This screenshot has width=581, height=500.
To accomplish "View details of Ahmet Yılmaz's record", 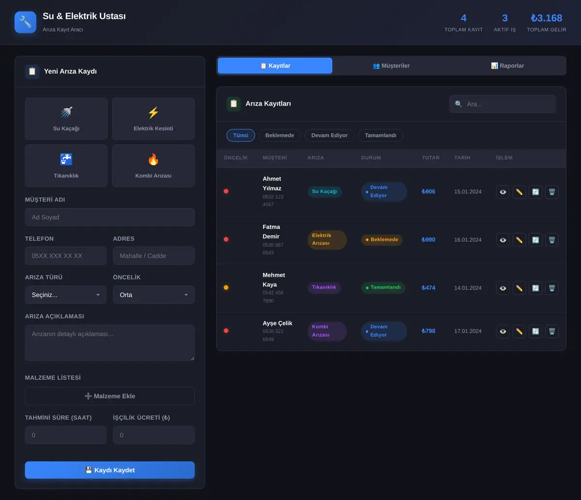I will 503,192.
